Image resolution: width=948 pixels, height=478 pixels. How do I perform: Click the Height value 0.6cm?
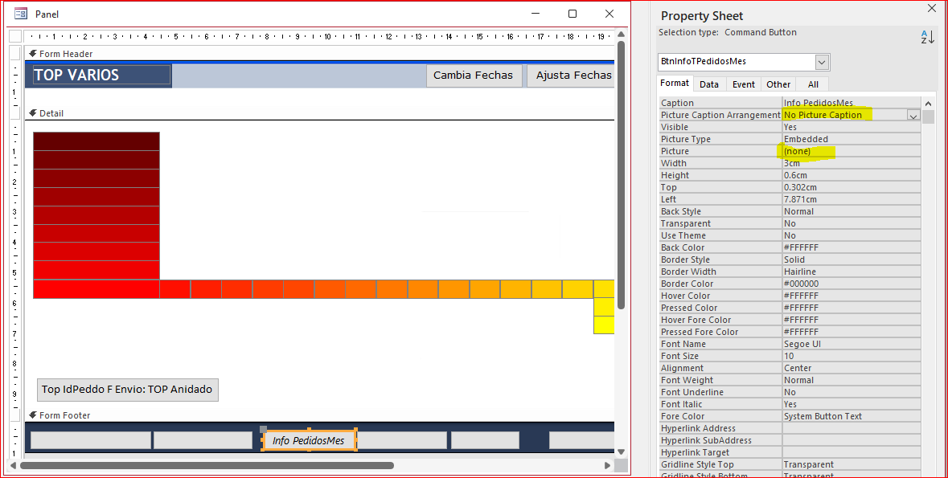point(852,175)
